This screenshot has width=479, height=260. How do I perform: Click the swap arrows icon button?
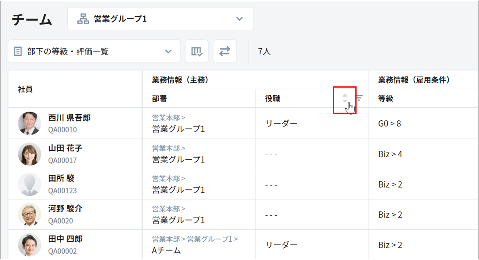225,51
